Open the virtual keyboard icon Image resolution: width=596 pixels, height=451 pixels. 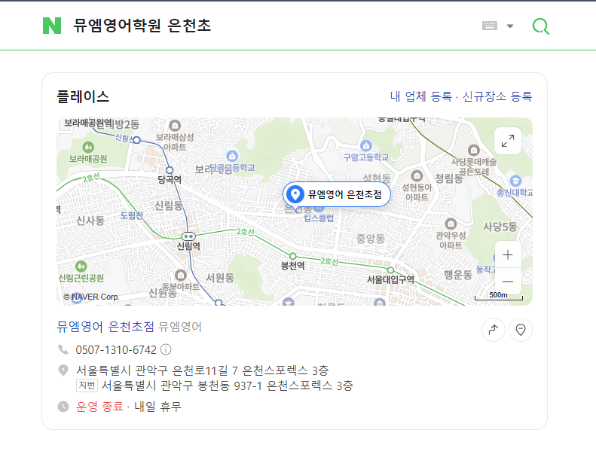pyautogui.click(x=489, y=26)
